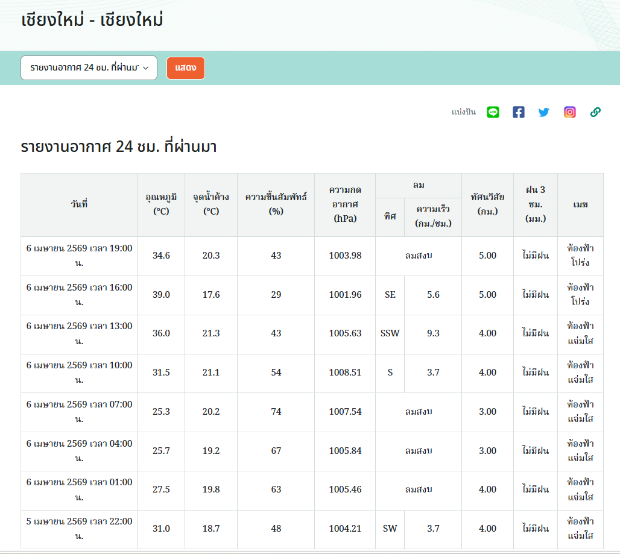Click temperature value 25.7
This screenshot has height=554, width=620.
coord(161,451)
